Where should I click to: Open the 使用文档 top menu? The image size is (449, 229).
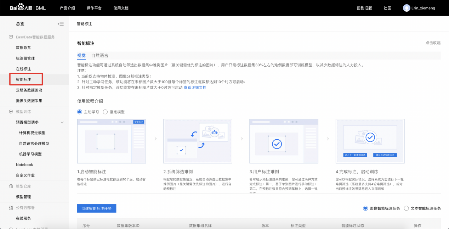coord(121,8)
